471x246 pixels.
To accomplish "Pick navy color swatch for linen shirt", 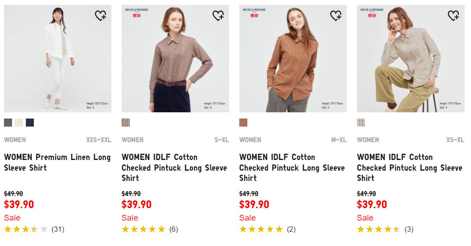I will coord(30,123).
